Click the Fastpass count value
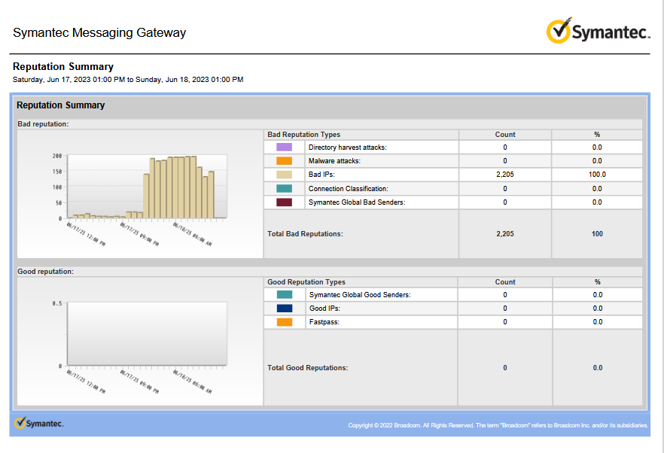This screenshot has width=664, height=453. (505, 322)
